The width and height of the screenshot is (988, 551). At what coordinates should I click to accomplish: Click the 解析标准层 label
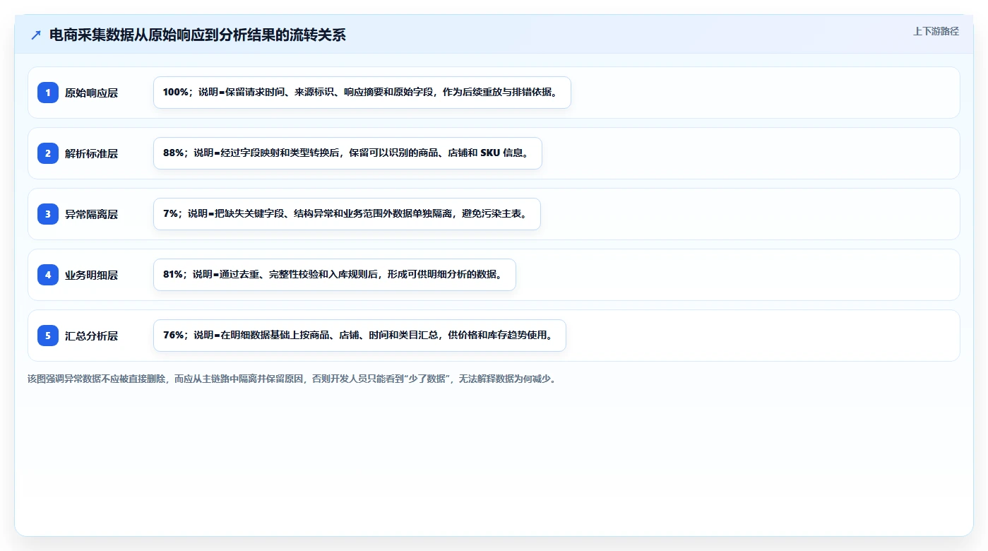(91, 153)
